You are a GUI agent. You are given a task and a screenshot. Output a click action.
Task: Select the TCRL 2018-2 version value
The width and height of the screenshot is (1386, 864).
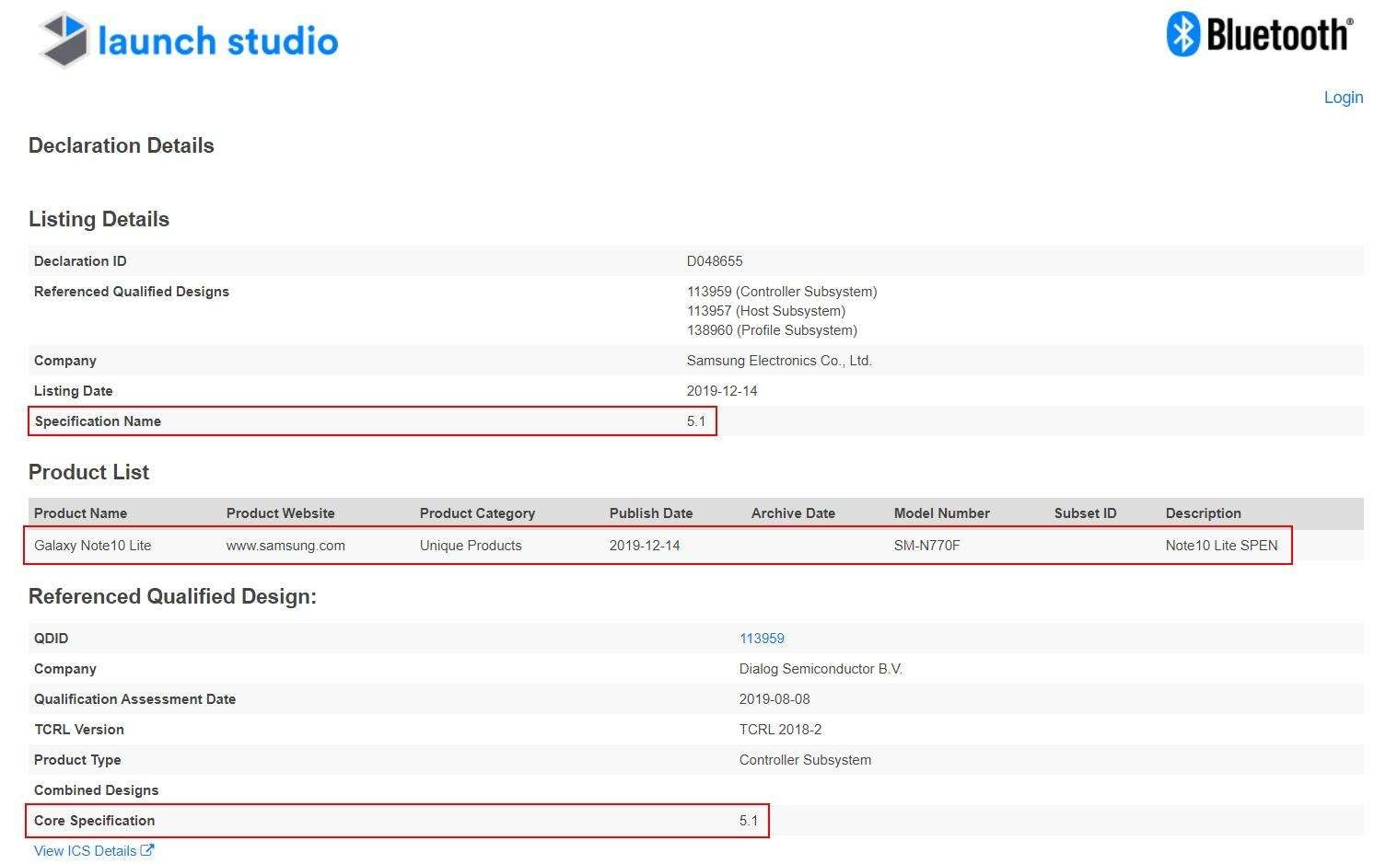(x=779, y=730)
